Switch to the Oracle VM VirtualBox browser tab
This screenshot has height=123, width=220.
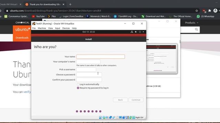8,4
